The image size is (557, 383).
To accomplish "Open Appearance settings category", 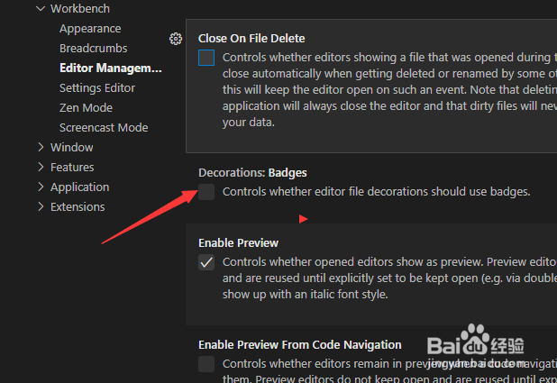I will 90,29.
